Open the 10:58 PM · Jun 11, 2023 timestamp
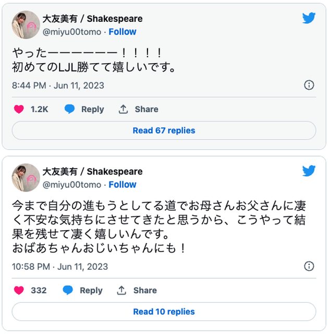328x334 pixels. coord(60,266)
